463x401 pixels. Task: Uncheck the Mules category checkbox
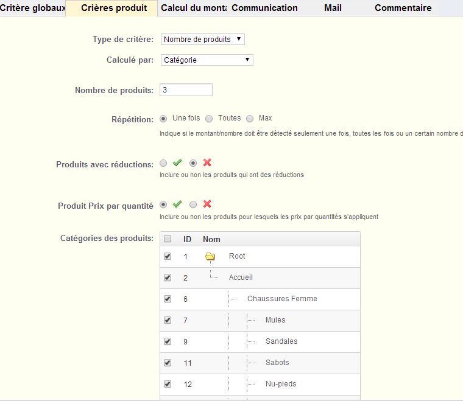168,320
